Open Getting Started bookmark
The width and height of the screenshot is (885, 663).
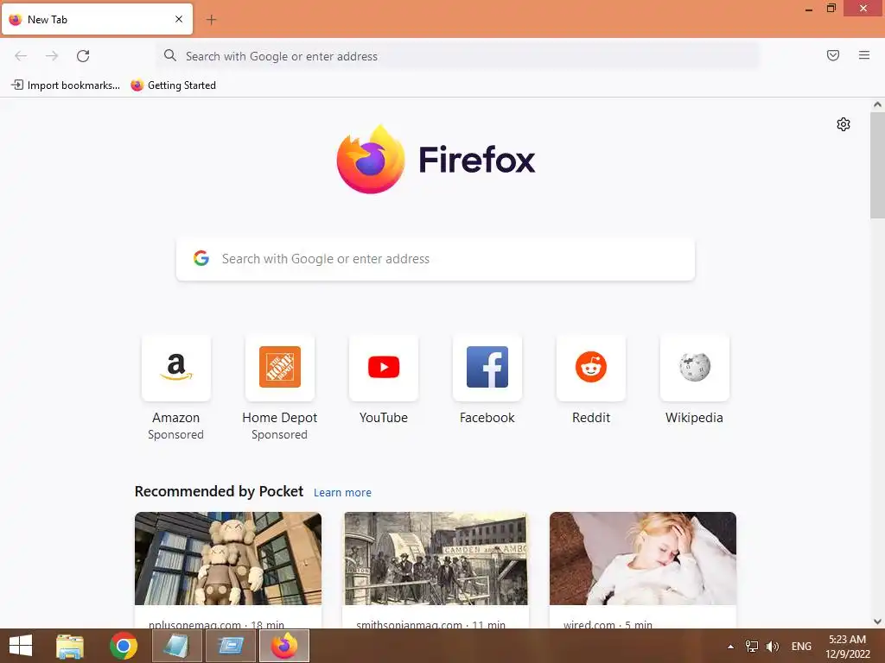[x=173, y=85]
